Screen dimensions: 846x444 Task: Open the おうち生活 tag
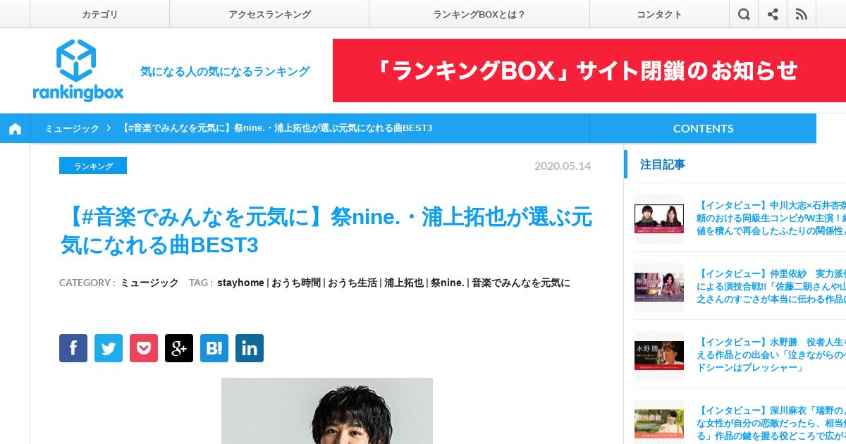coord(352,283)
